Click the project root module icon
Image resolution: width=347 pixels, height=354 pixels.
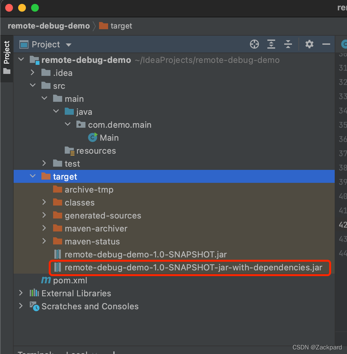35,60
